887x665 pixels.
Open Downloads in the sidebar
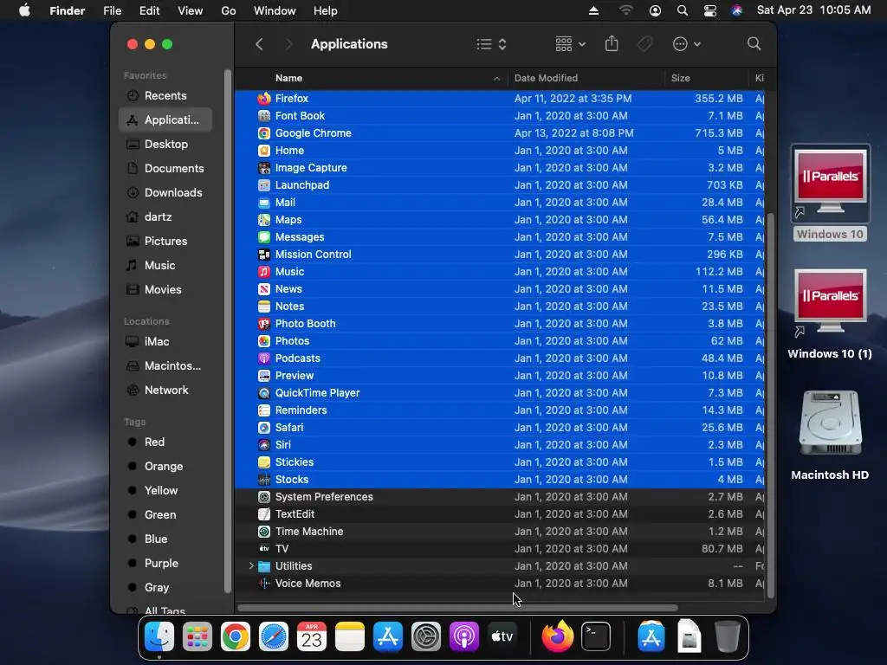tap(165, 193)
